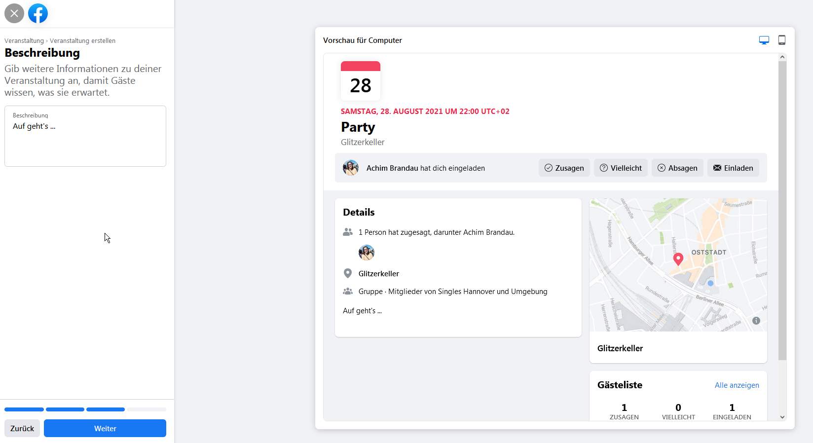Close the event creation dialog with X

coord(14,13)
